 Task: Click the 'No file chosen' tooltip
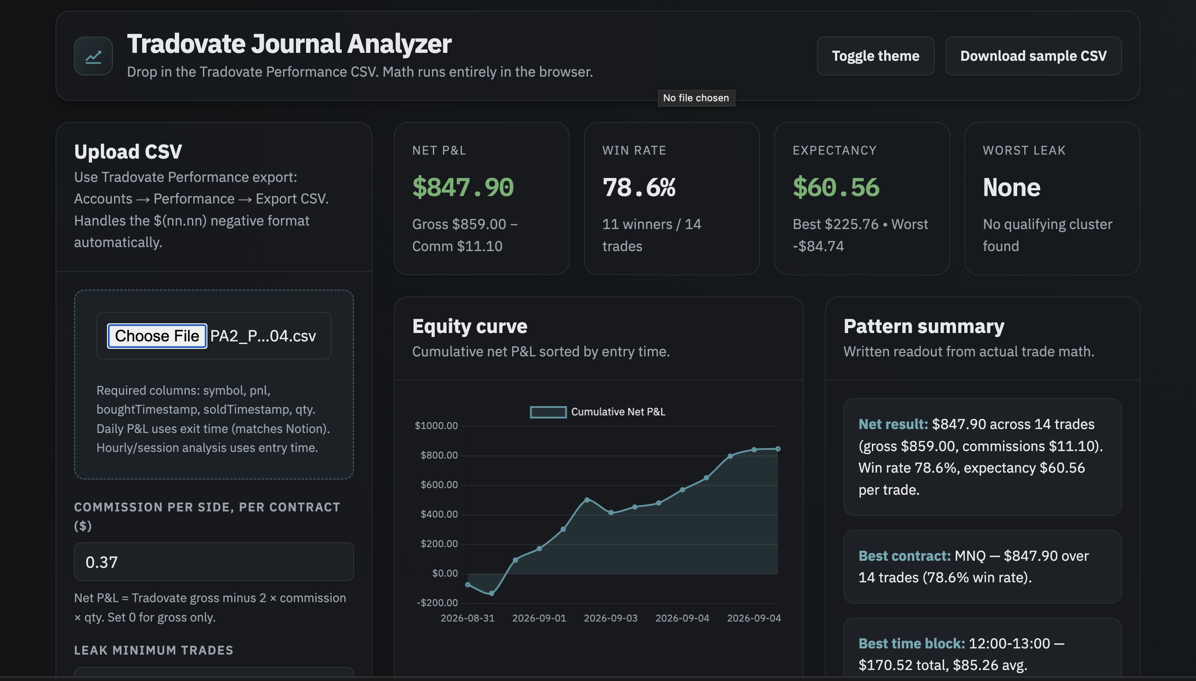[x=696, y=98]
